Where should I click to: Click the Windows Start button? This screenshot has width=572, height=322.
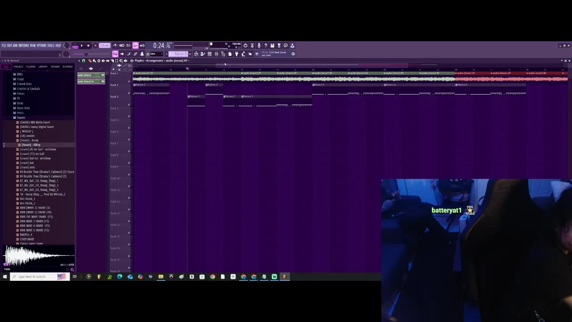[x=4, y=276]
